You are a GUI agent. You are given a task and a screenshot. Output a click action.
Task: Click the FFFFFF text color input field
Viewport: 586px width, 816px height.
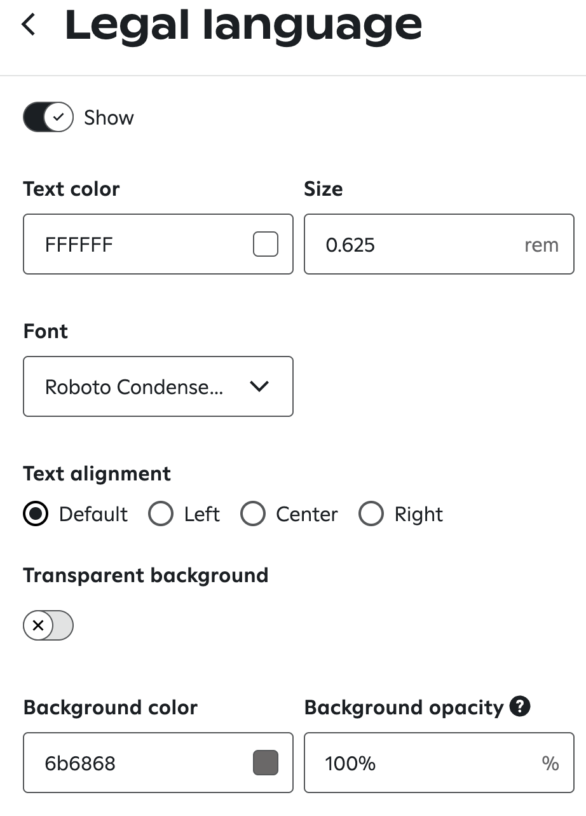[127, 244]
